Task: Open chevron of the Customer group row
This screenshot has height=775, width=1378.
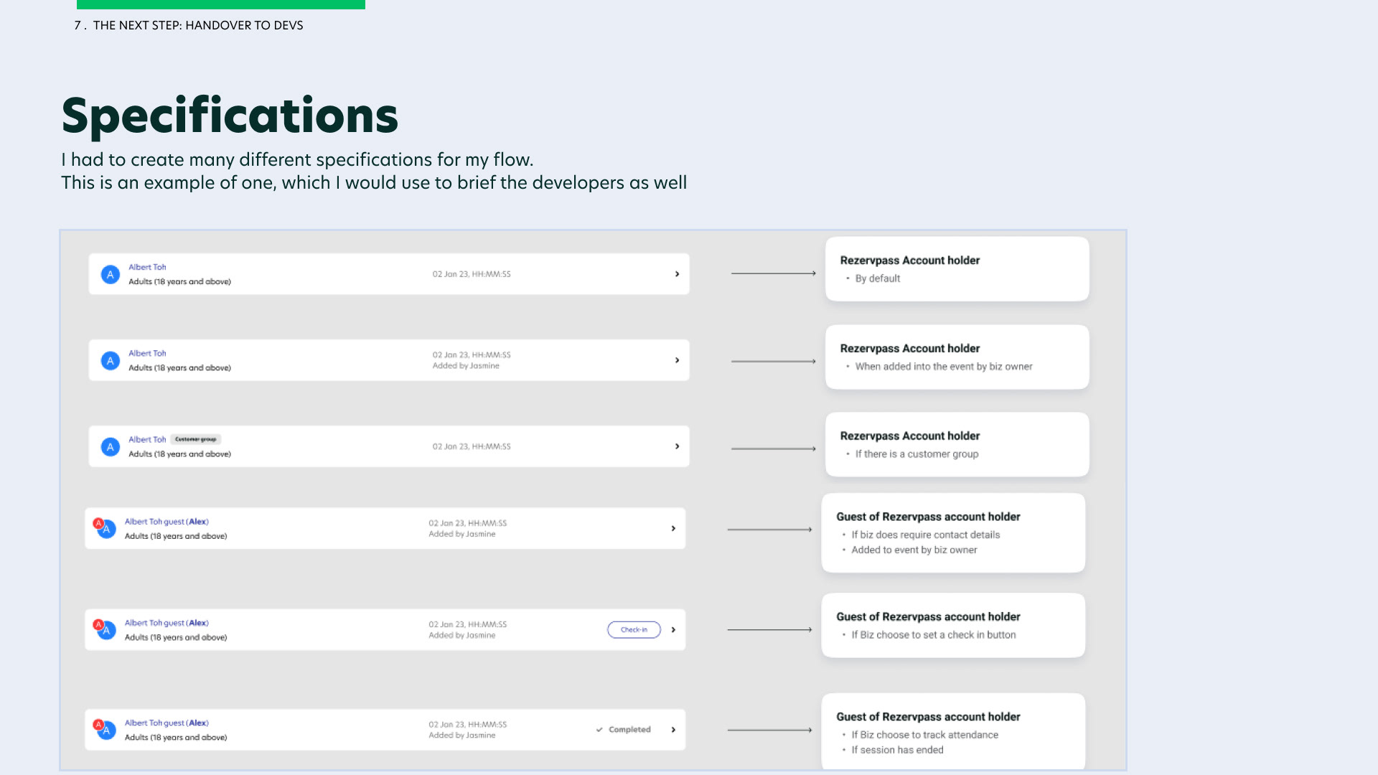Action: [x=677, y=446]
